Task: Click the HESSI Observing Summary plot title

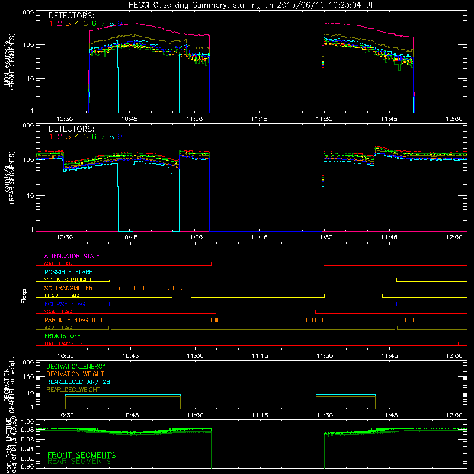Action: click(251, 5)
